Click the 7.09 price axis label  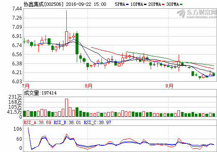click(x=17, y=27)
